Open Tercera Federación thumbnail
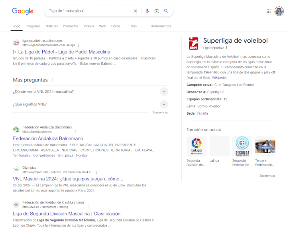This screenshot has width=287, height=233. click(x=265, y=146)
